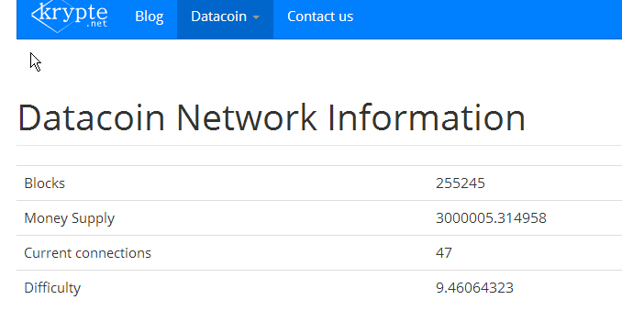
Task: Click the Difficulty row label
Action: point(52,288)
